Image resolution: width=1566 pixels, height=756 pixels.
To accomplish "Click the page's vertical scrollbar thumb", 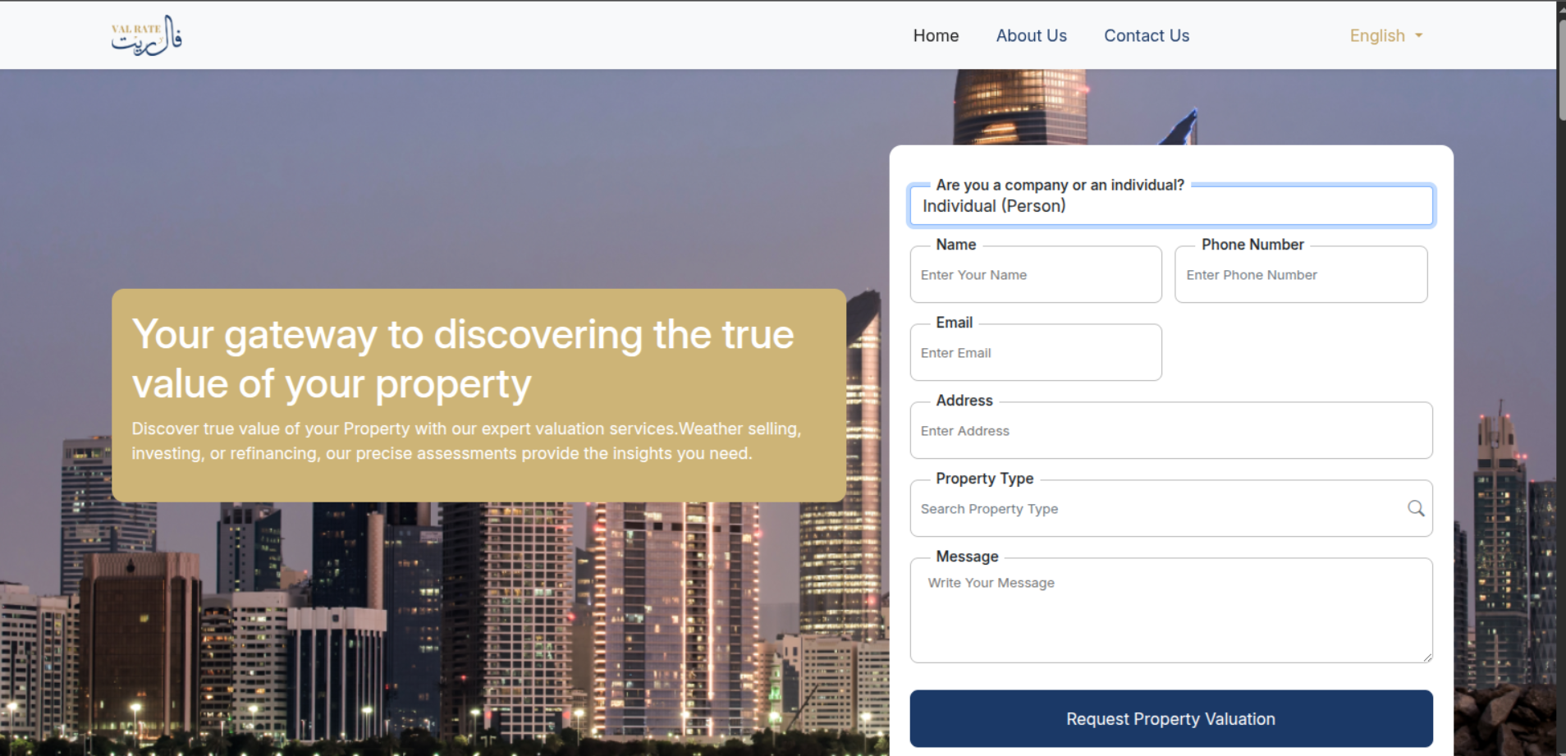I will [1561, 70].
